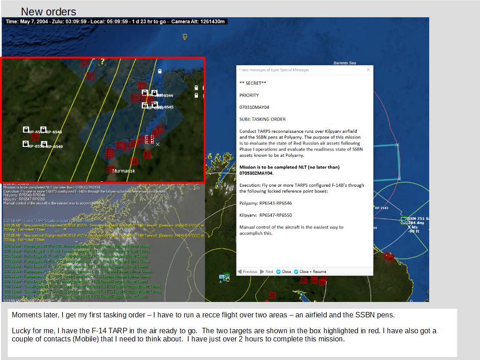
Task: Click the 'PRIORITY' line in message
Action: click(x=249, y=95)
